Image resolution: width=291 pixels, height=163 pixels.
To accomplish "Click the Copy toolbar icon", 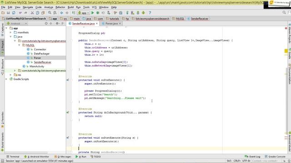I will pos(37,13).
